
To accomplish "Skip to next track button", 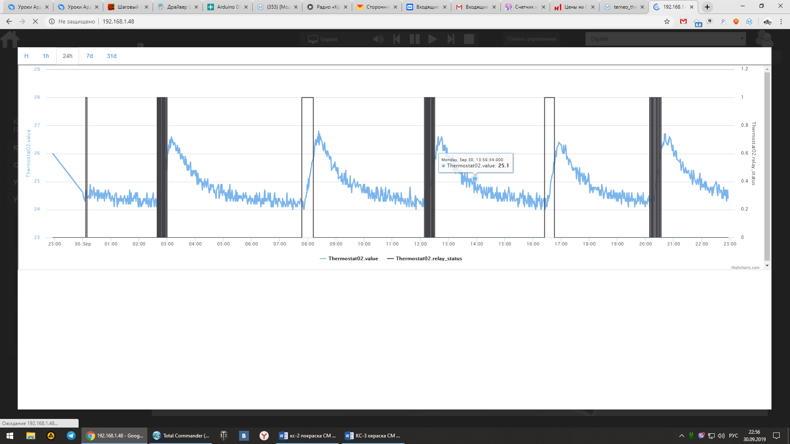I will 451,39.
